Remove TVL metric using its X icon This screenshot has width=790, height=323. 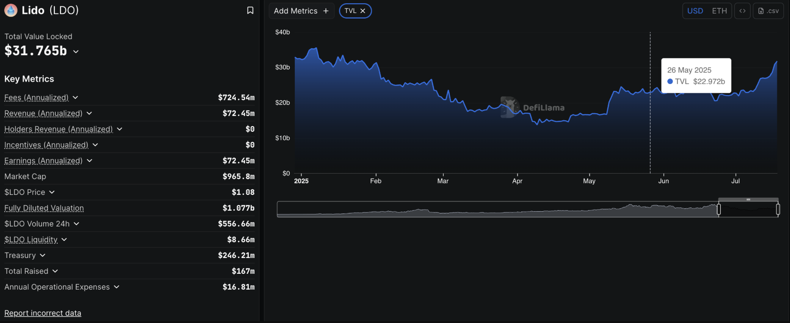coord(363,11)
